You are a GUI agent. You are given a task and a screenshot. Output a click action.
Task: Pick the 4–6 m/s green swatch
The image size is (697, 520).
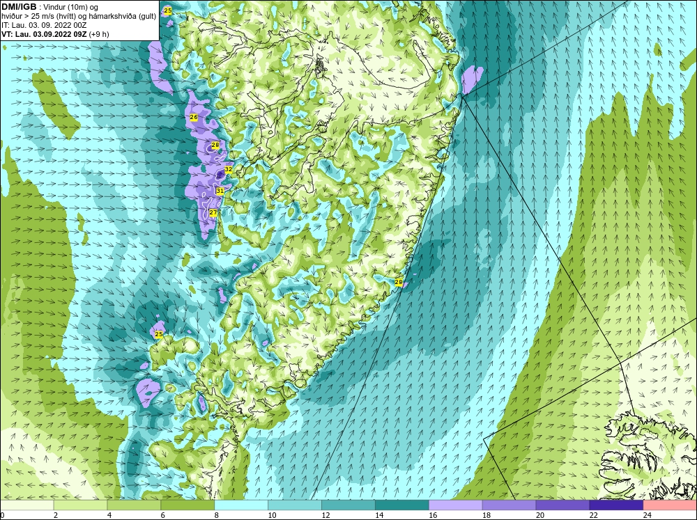[134, 505]
